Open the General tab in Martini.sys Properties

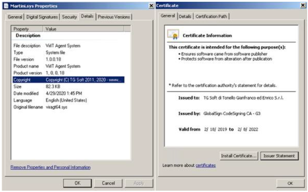[x=14, y=17]
